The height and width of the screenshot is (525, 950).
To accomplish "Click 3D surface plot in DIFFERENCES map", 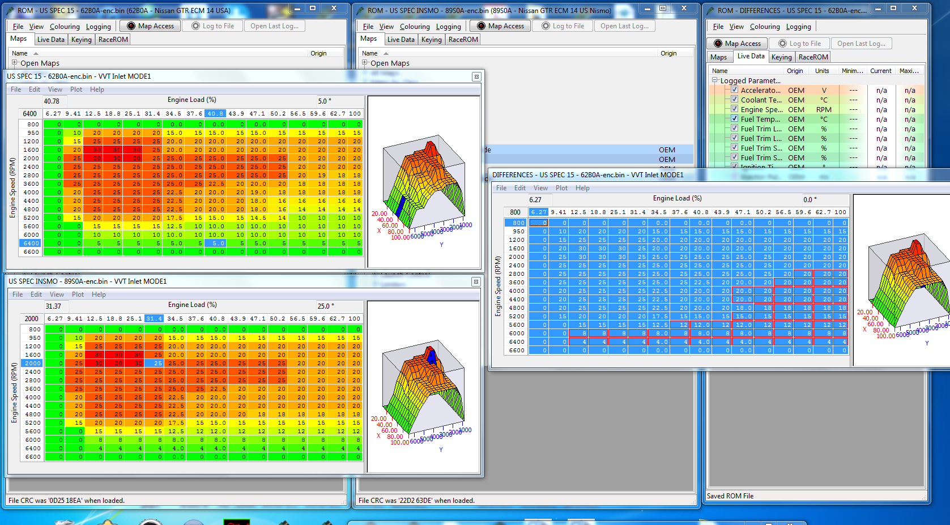I will [901, 280].
